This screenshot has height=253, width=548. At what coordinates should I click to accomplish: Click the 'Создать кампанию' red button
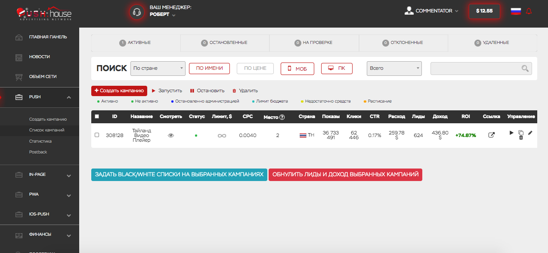119,91
